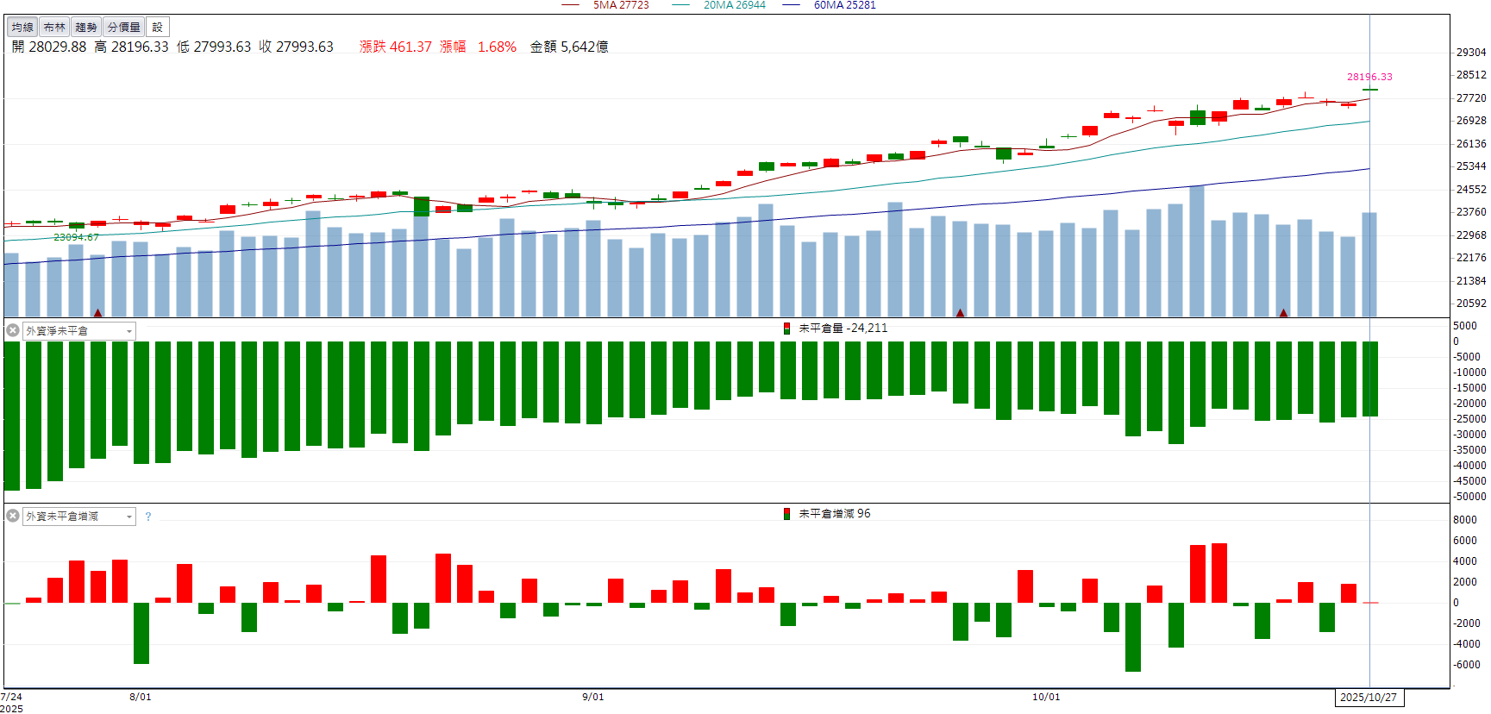Click the 20MA 26944 legend entry
The image size is (1491, 714).
point(735,5)
